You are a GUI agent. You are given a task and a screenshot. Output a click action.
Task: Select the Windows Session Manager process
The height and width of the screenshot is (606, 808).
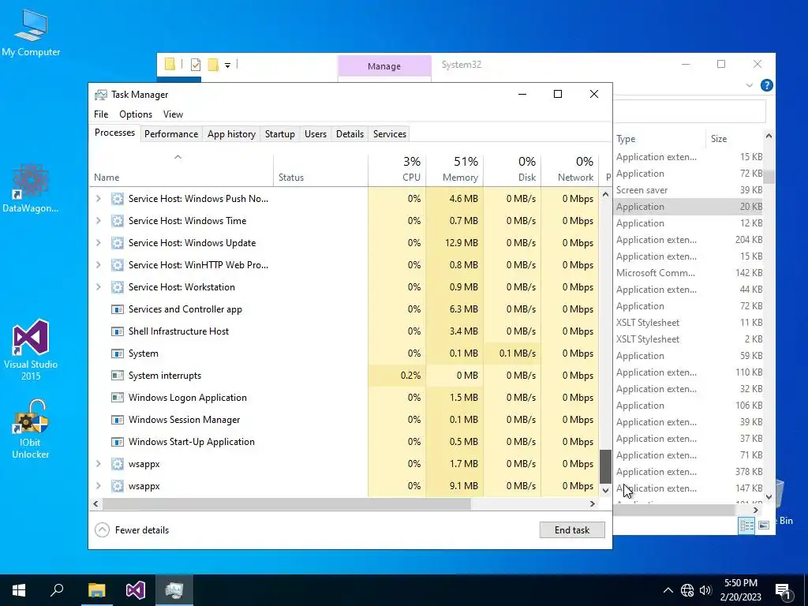point(344,420)
